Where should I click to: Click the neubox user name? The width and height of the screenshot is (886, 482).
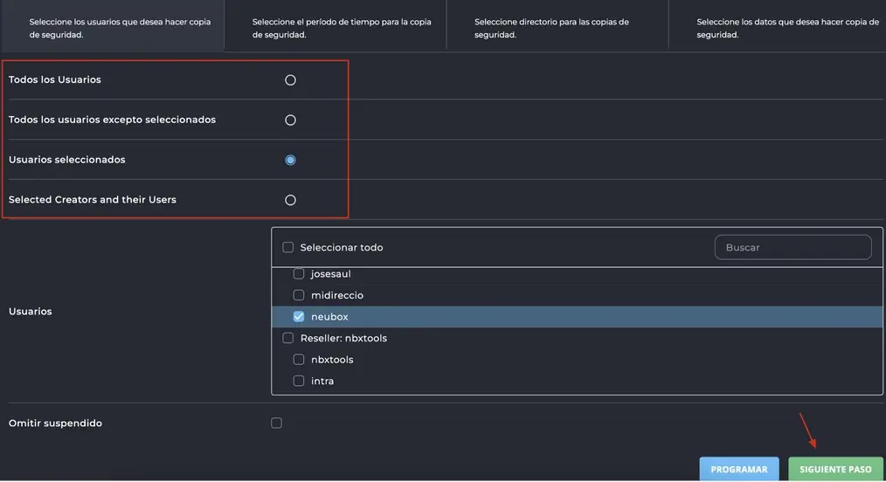pyautogui.click(x=329, y=317)
